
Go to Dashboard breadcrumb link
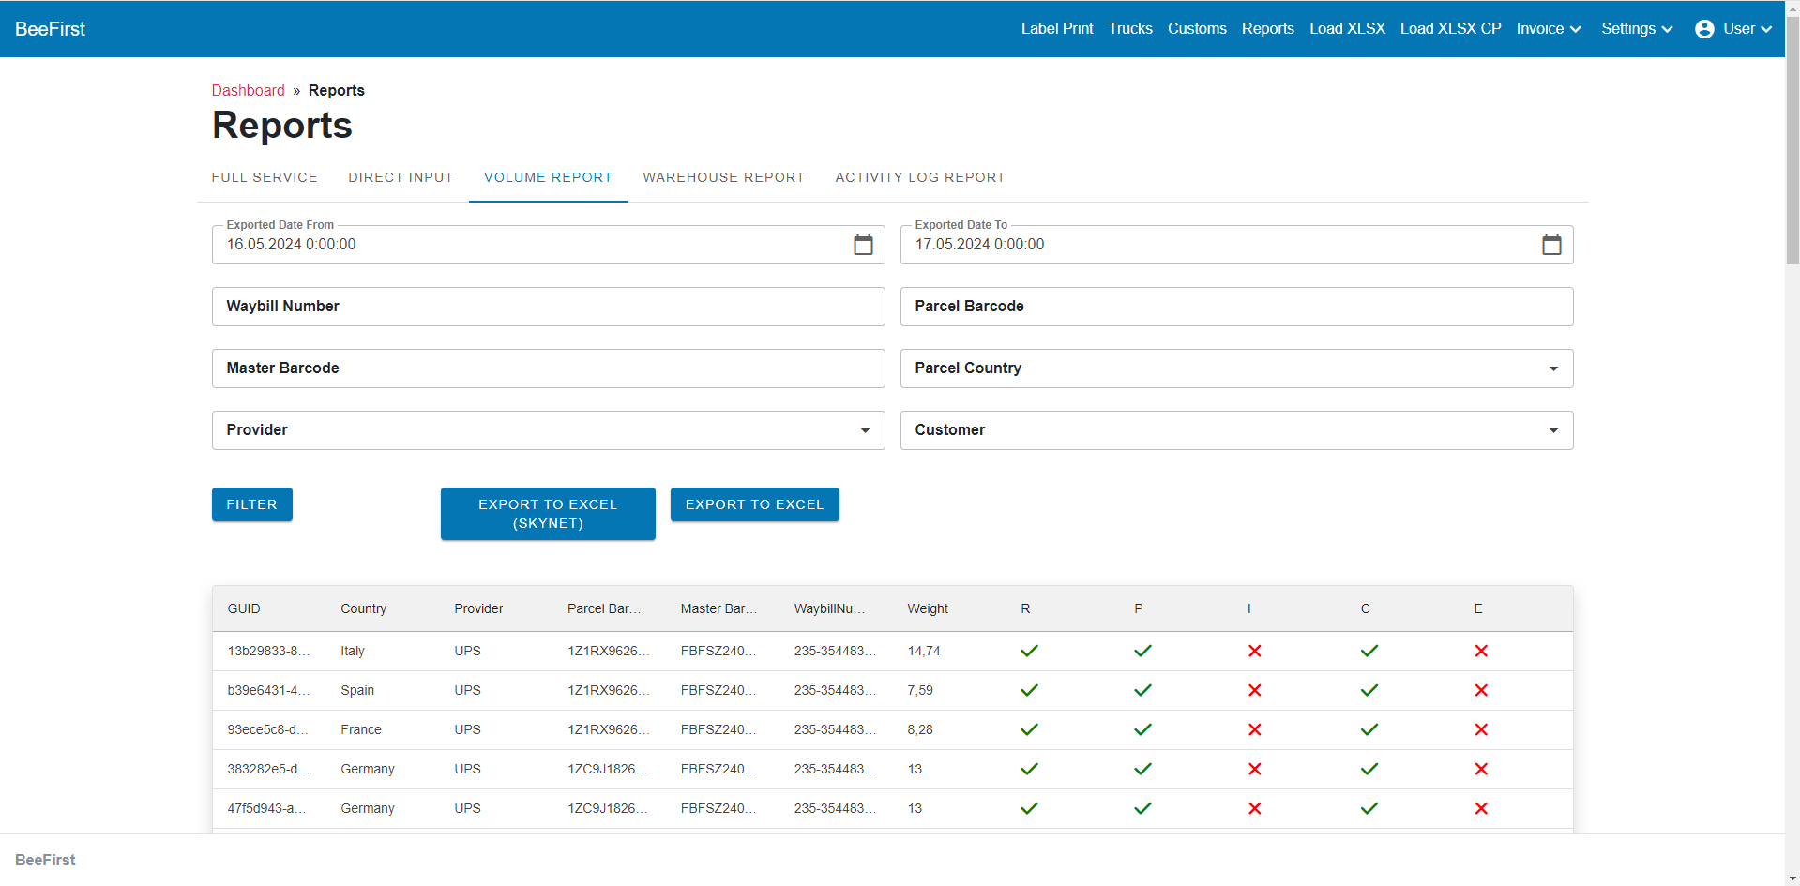[248, 90]
